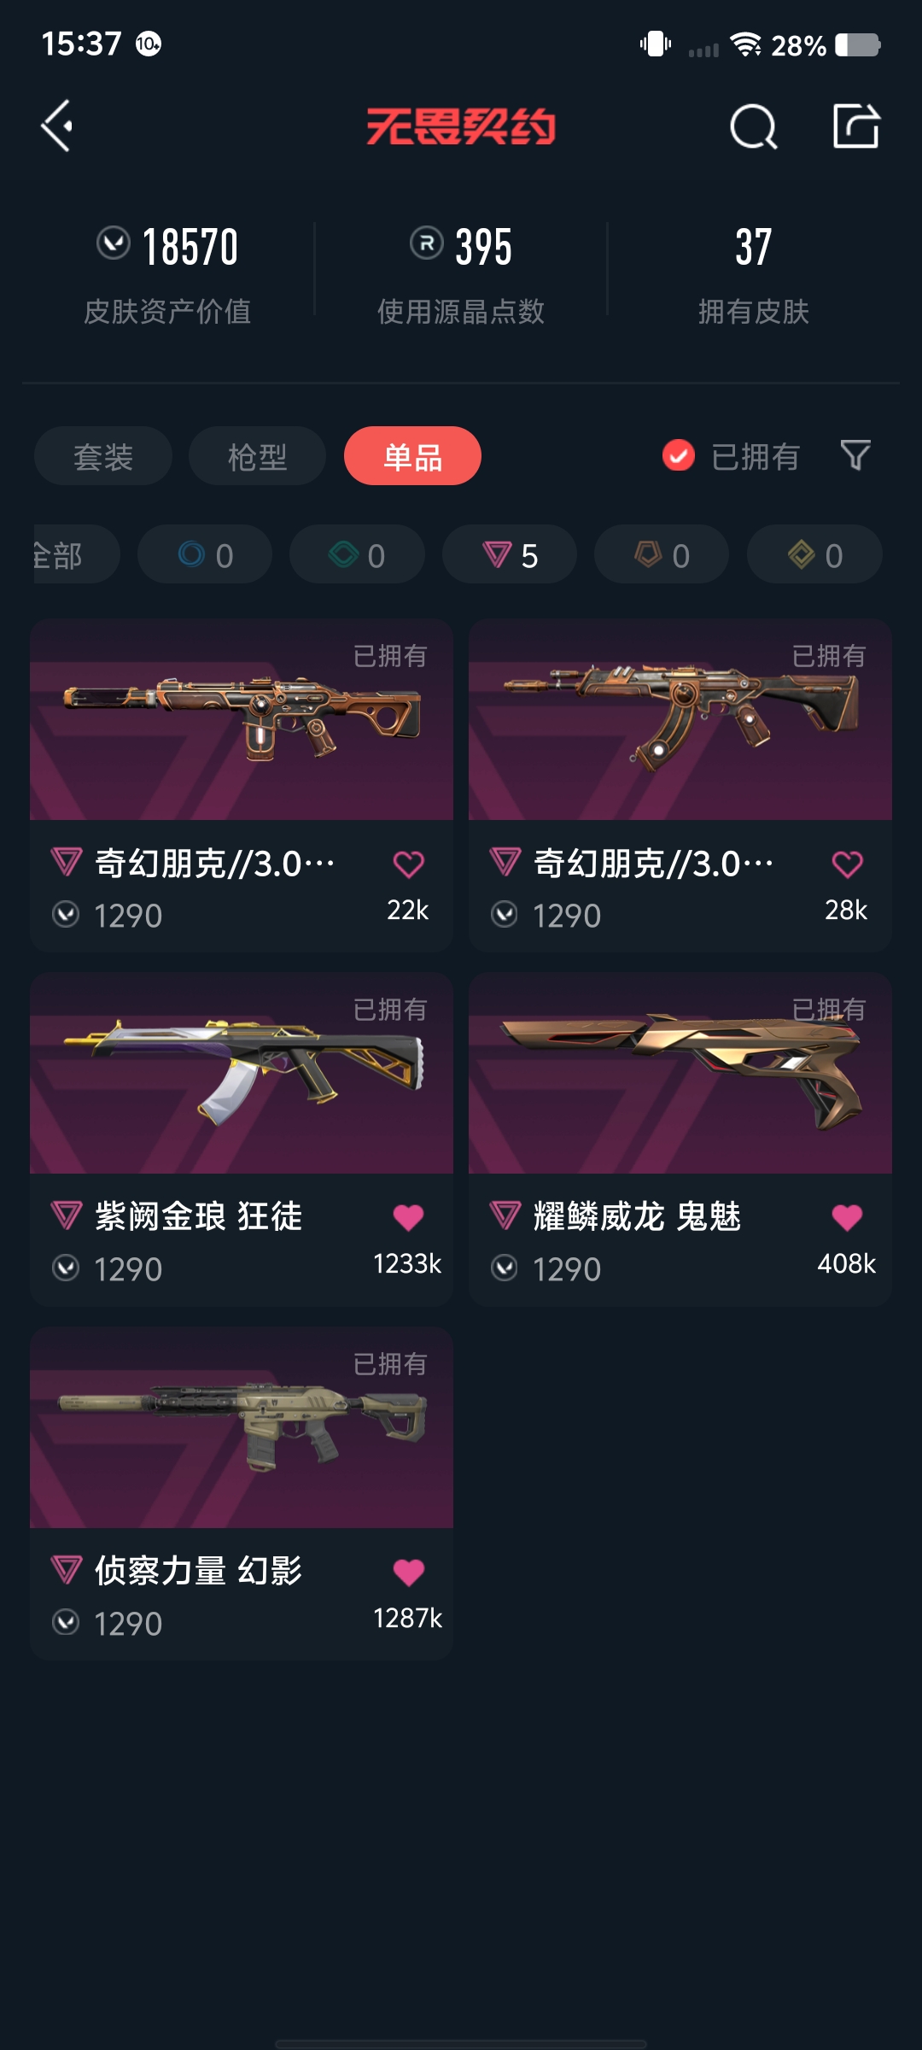Viewport: 922px width, 2050px height.
Task: Switch to the 套装 tab
Action: pyautogui.click(x=103, y=456)
